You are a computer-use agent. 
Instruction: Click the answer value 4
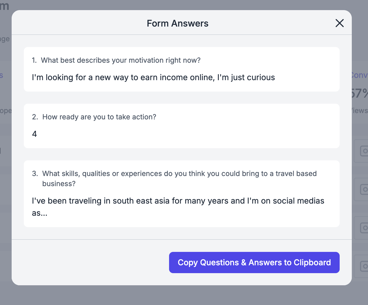[x=34, y=134]
